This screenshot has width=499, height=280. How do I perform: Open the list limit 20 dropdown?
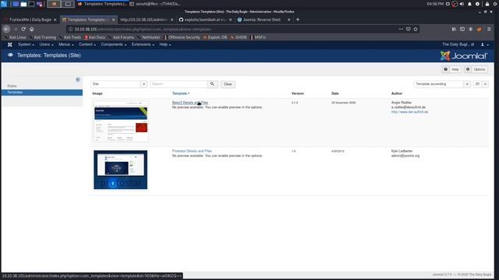tap(480, 84)
